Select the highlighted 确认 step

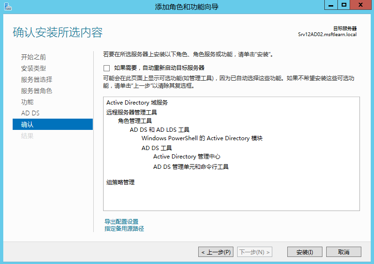click(x=52, y=124)
